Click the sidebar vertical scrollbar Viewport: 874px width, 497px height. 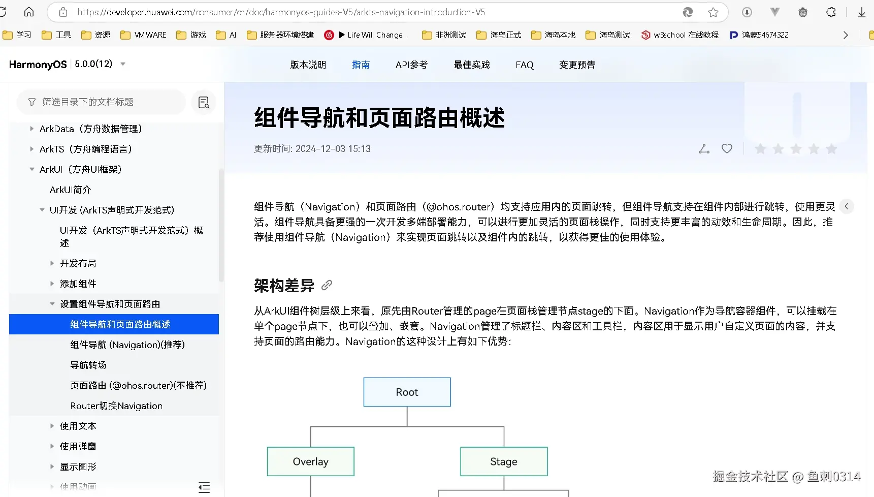click(221, 226)
